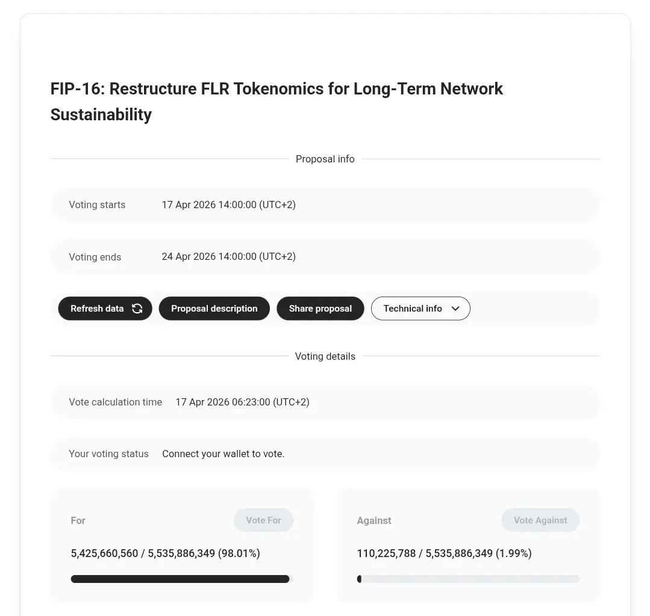Click the For votes progress bar

click(181, 579)
